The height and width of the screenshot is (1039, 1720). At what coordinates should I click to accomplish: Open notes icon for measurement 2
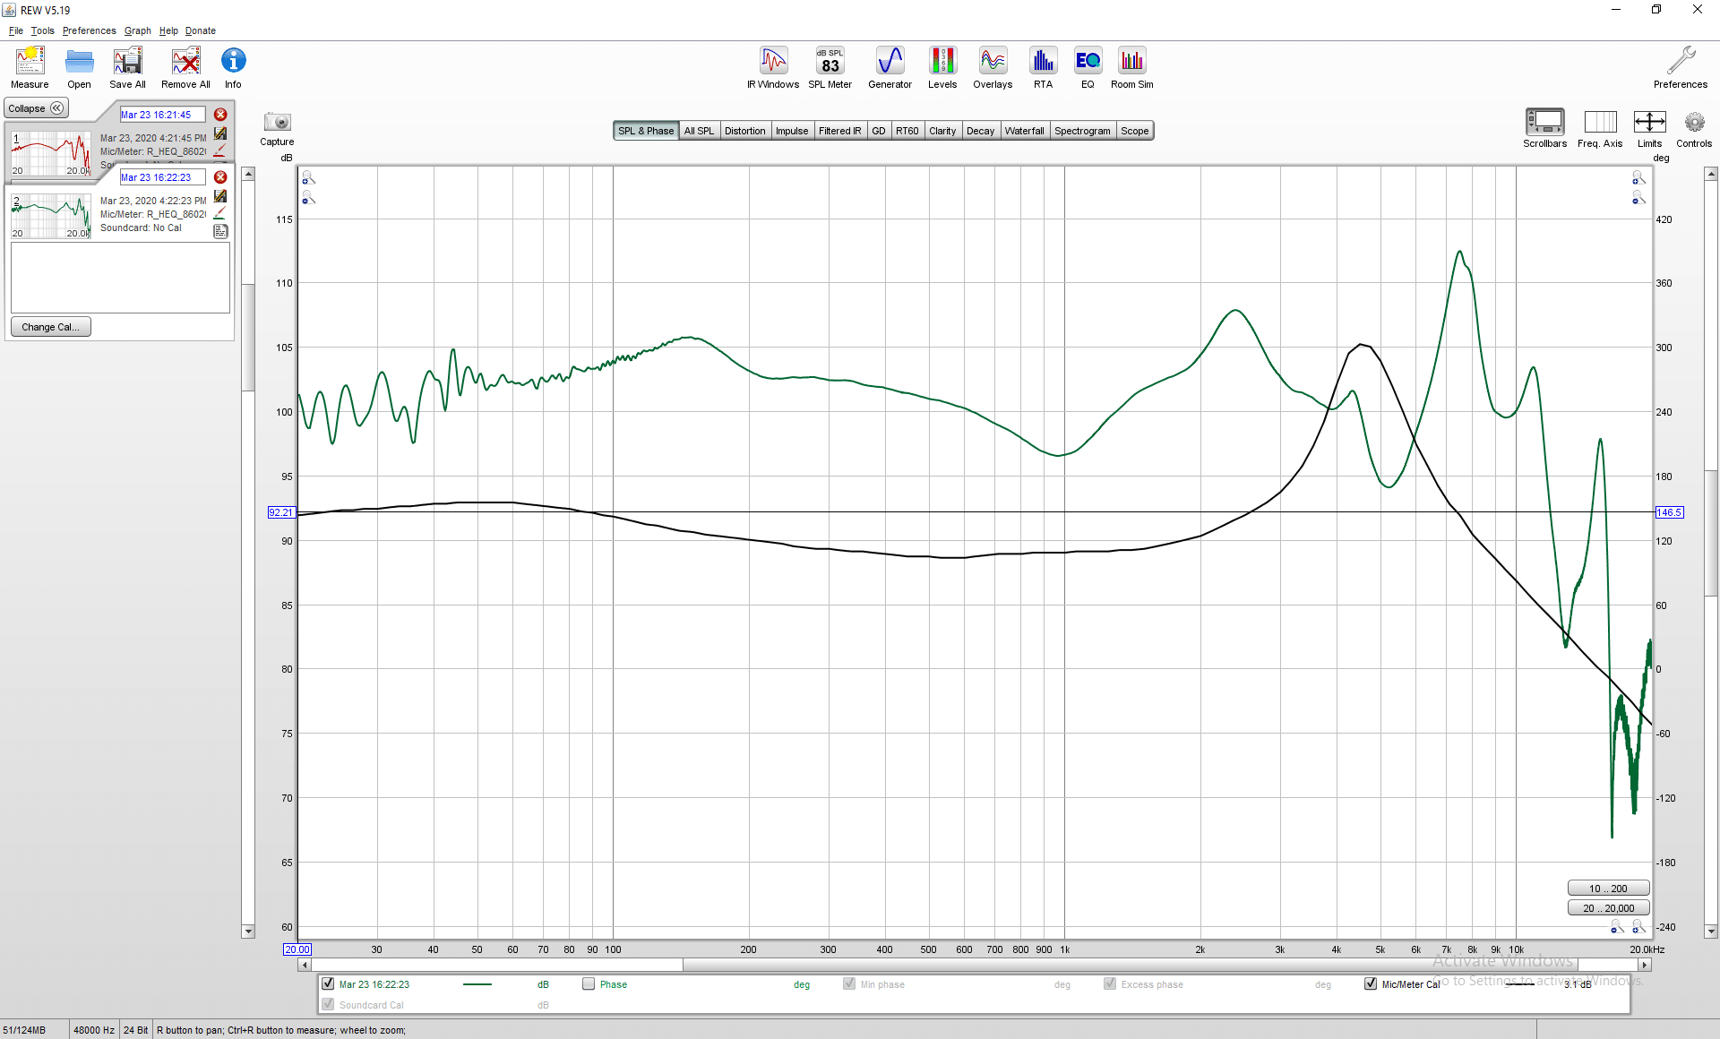(x=220, y=231)
